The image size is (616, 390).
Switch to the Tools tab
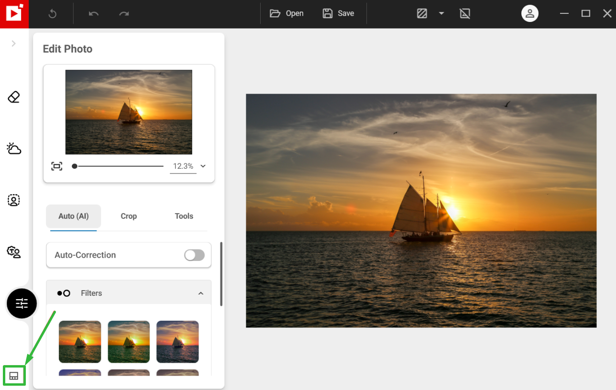point(184,216)
